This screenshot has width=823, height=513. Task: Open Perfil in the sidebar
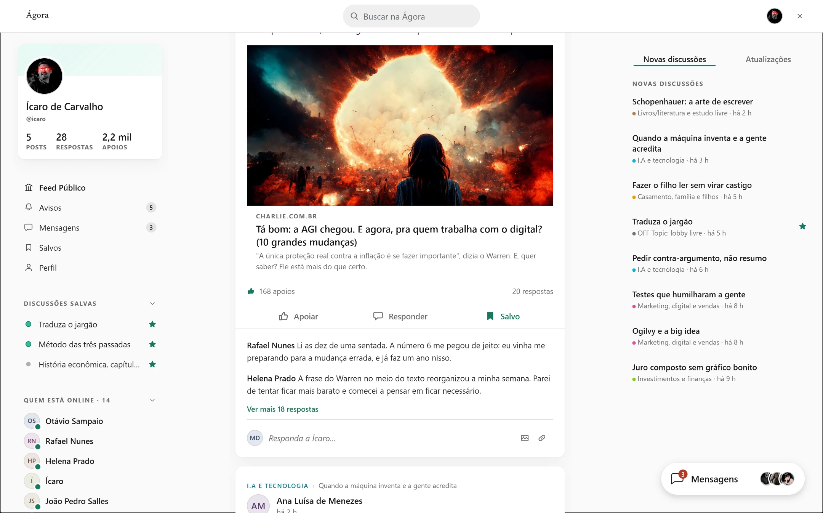point(90,268)
